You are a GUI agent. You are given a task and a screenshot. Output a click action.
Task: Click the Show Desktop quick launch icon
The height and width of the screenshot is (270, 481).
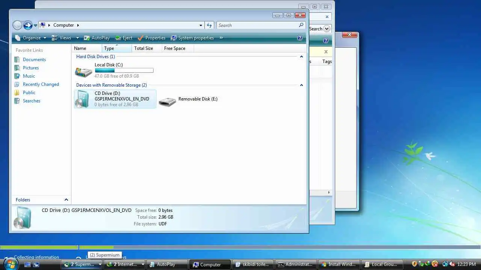[x=27, y=264]
